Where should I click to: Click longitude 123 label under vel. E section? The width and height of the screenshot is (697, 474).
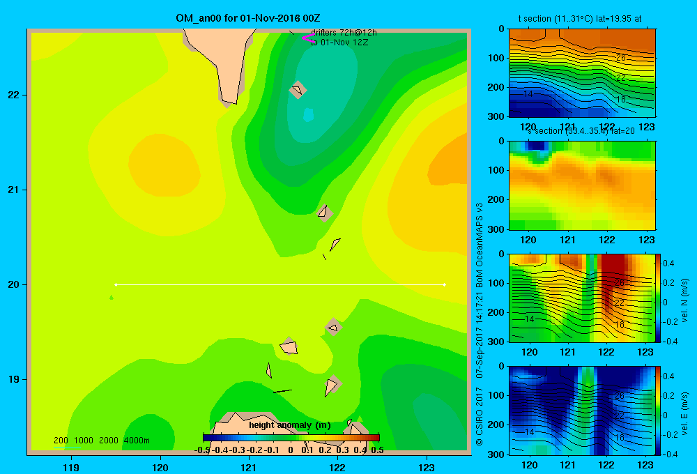point(645,465)
